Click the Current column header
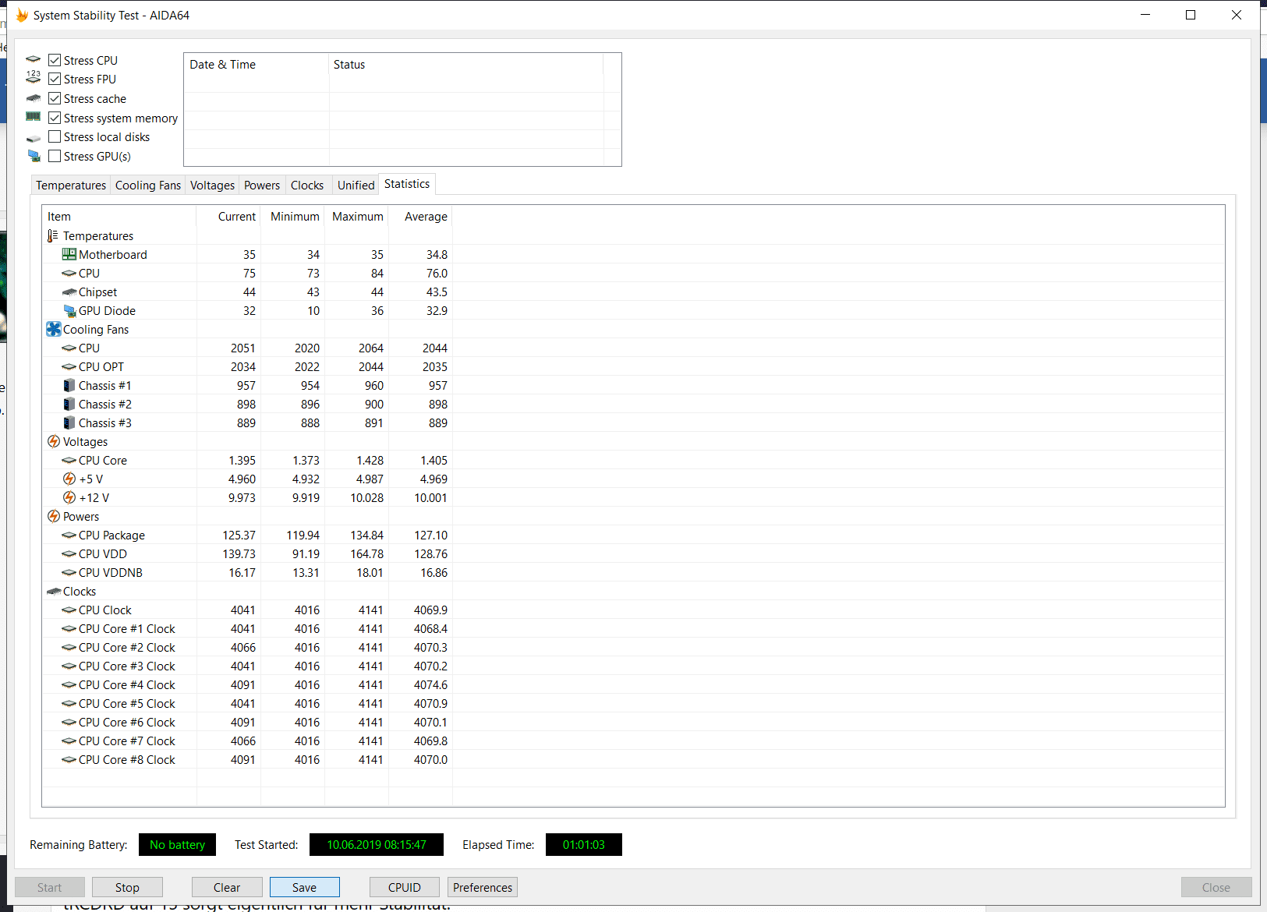 (x=228, y=216)
